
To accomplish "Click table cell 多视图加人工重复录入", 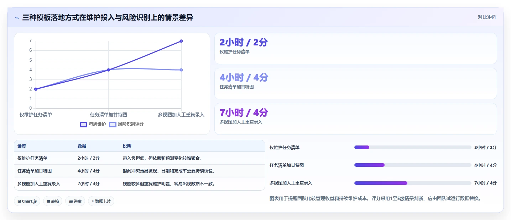I will point(39,184).
